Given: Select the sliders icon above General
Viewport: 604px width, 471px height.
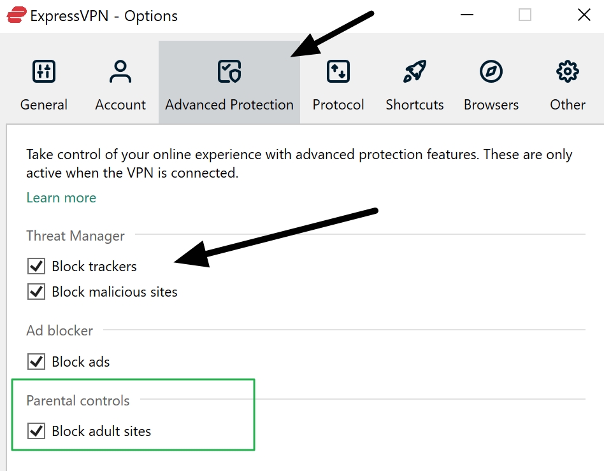Looking at the screenshot, I should (x=44, y=71).
